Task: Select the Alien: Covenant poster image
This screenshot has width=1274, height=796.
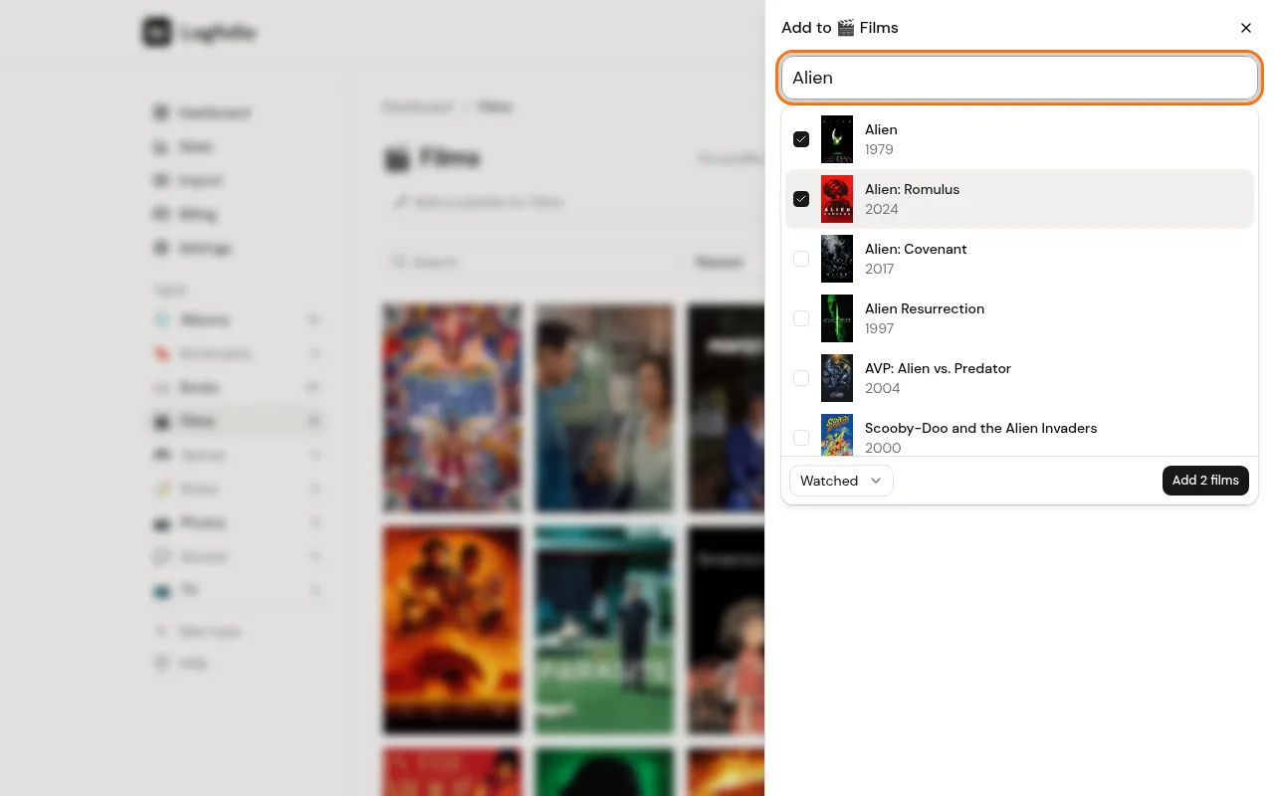Action: pos(837,259)
